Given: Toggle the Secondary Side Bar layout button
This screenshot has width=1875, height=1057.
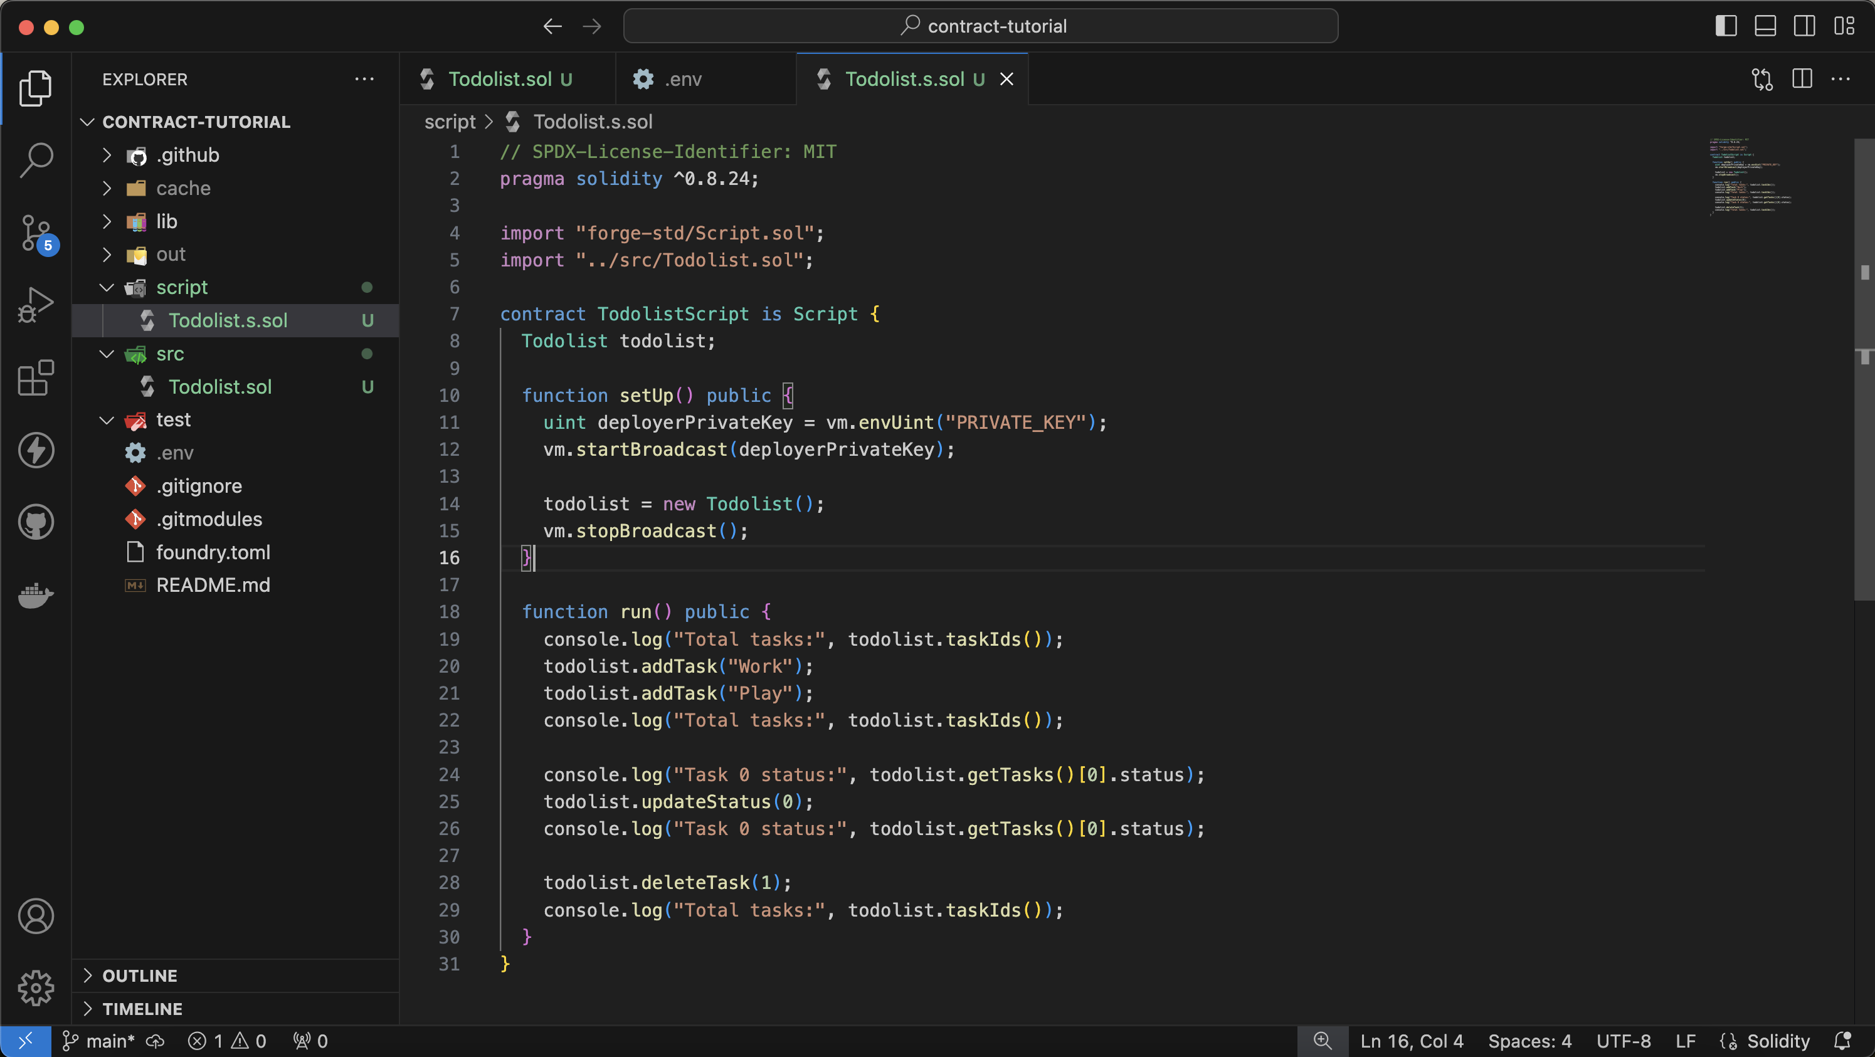Looking at the screenshot, I should click(x=1804, y=26).
